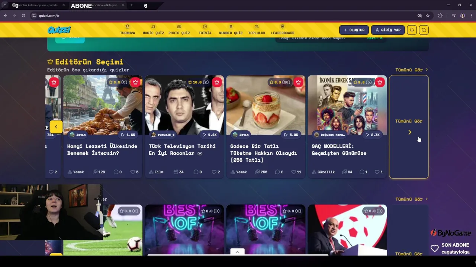Image resolution: width=476 pixels, height=267 pixels.
Task: Click 1.4K play count badge
Action: tap(209, 135)
